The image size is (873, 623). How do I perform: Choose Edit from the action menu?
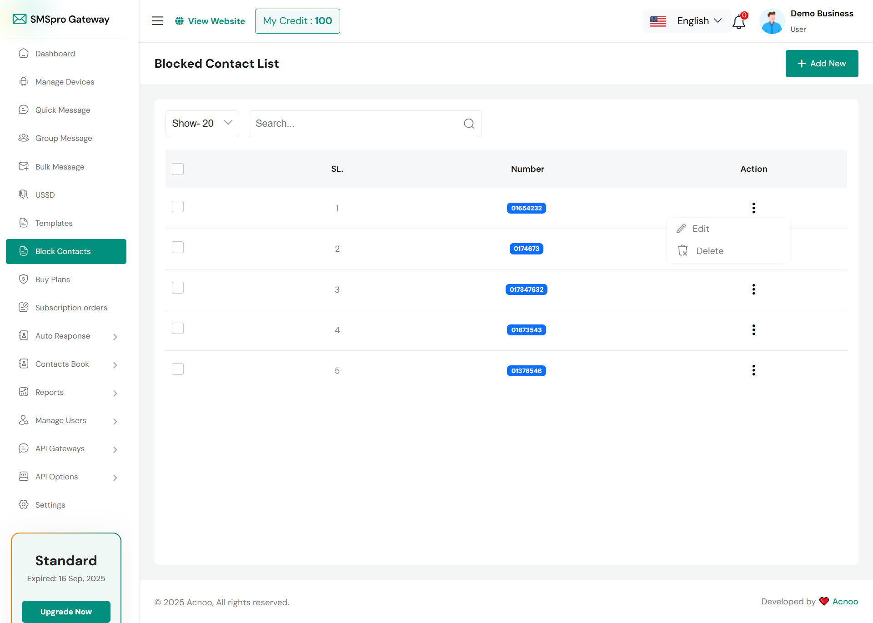click(x=700, y=229)
